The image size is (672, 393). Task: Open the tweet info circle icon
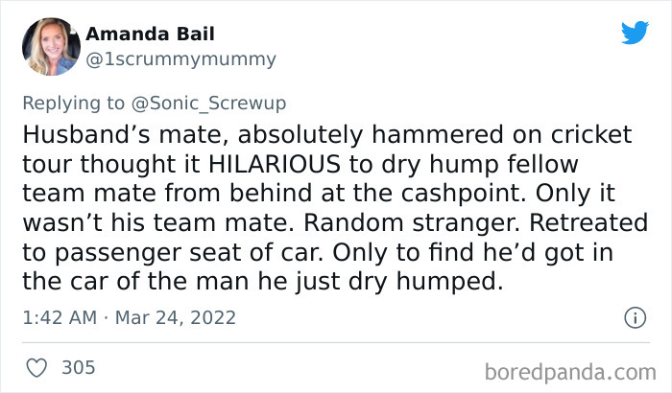[634, 316]
